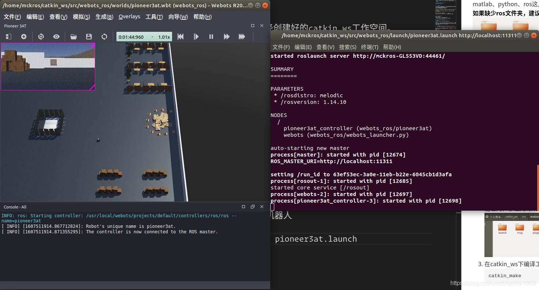Viewport: 539px width, 290px height.
Task: Open the 文件(F) menu in Webots
Action: coord(12,17)
